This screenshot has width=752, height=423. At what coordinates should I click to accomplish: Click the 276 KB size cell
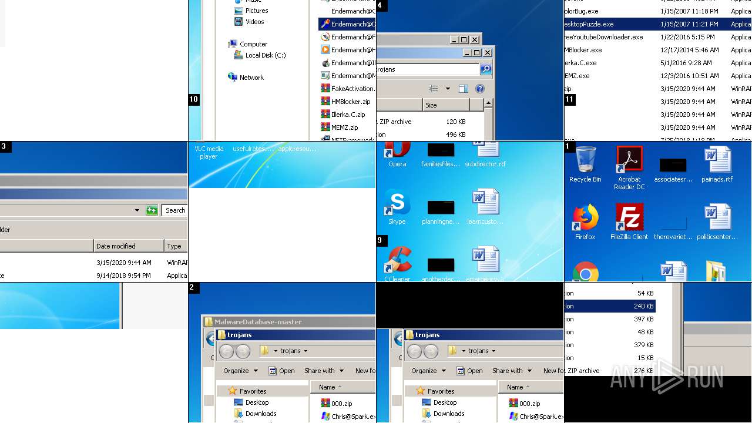[x=644, y=371]
